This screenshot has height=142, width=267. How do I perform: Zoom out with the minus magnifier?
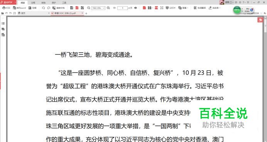88,8
